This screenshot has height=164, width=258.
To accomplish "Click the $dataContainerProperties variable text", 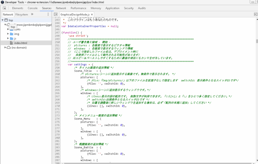I will pos(87,26).
